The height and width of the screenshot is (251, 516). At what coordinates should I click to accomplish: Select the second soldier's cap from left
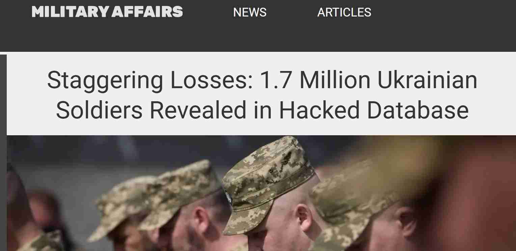coord(179,193)
